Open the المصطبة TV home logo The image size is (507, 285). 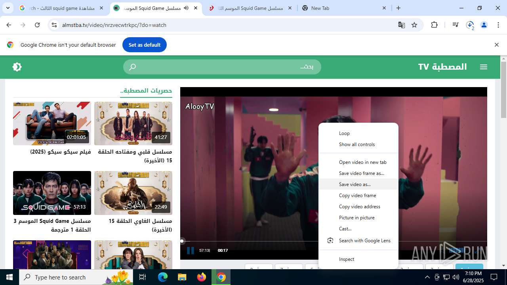[x=442, y=67]
